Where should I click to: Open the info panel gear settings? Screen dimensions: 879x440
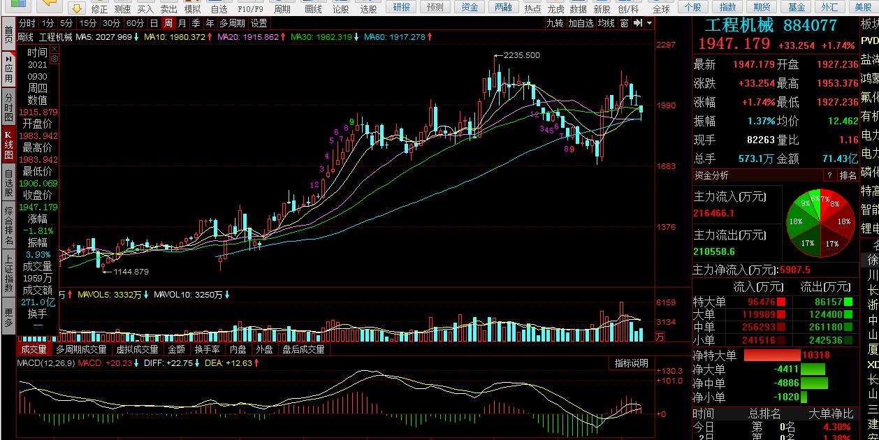click(x=55, y=59)
